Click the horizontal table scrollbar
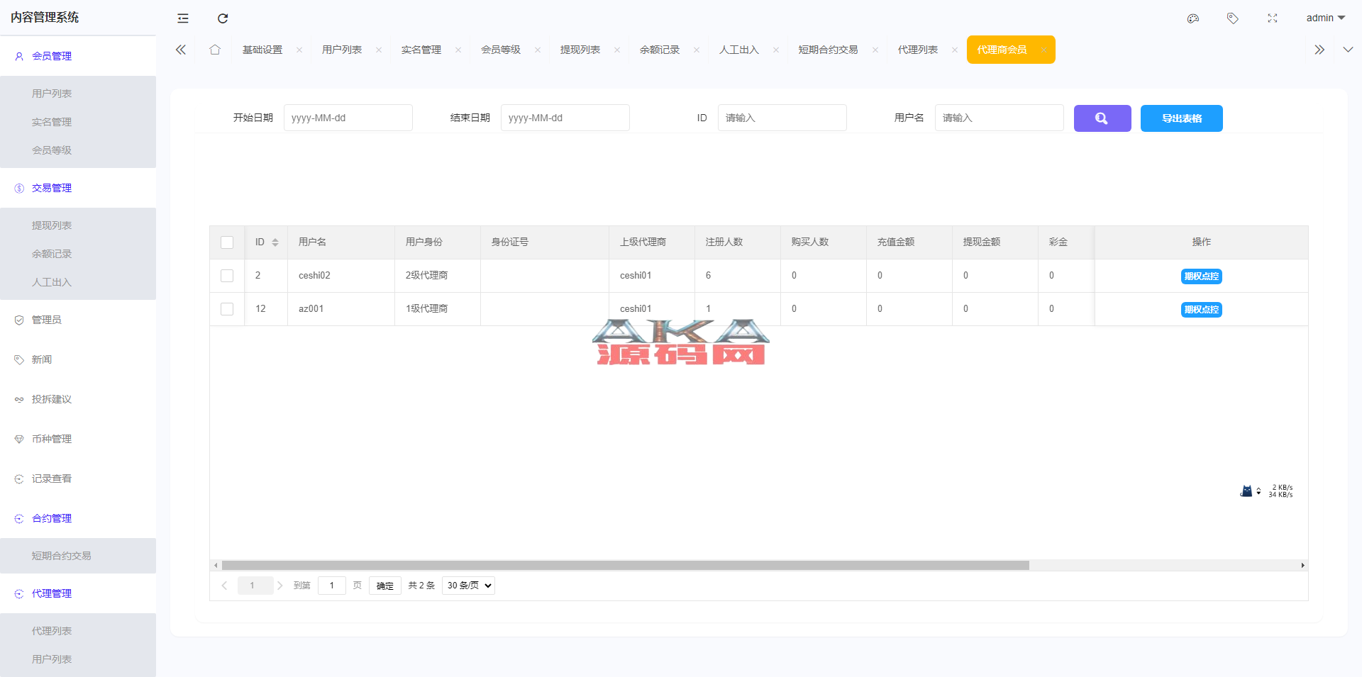 coord(624,566)
